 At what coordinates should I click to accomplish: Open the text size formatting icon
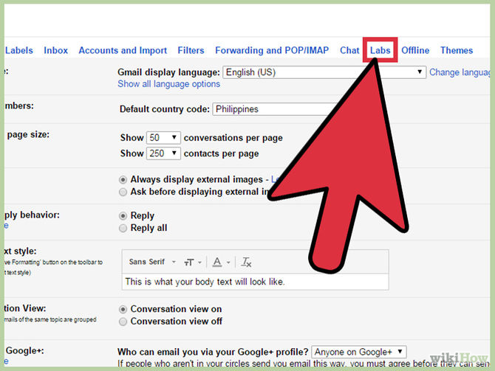pyautogui.click(x=193, y=263)
